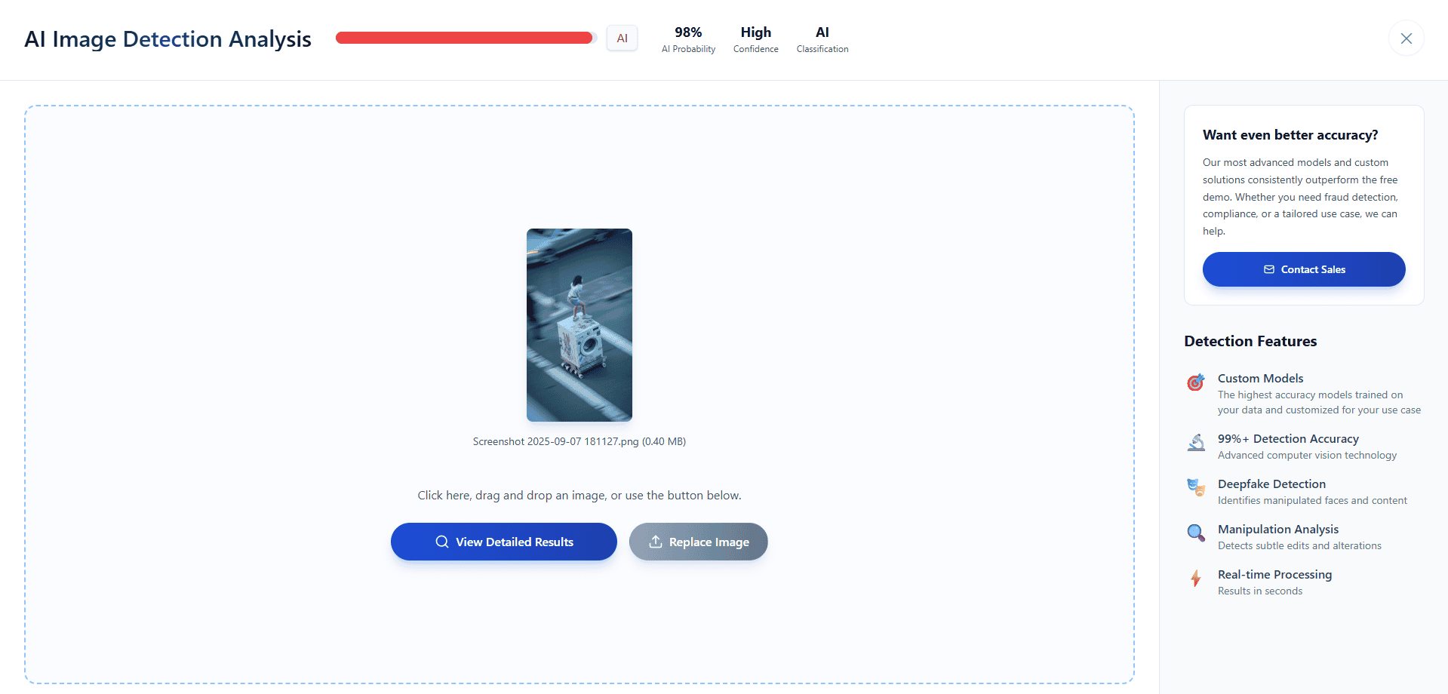1448x694 pixels.
Task: Click the drag and drop instruction text
Action: click(580, 496)
